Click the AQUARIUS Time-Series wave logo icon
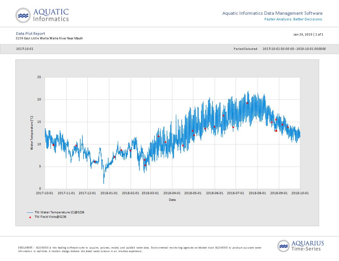The height and width of the screenshot is (261, 339). pyautogui.click(x=283, y=246)
